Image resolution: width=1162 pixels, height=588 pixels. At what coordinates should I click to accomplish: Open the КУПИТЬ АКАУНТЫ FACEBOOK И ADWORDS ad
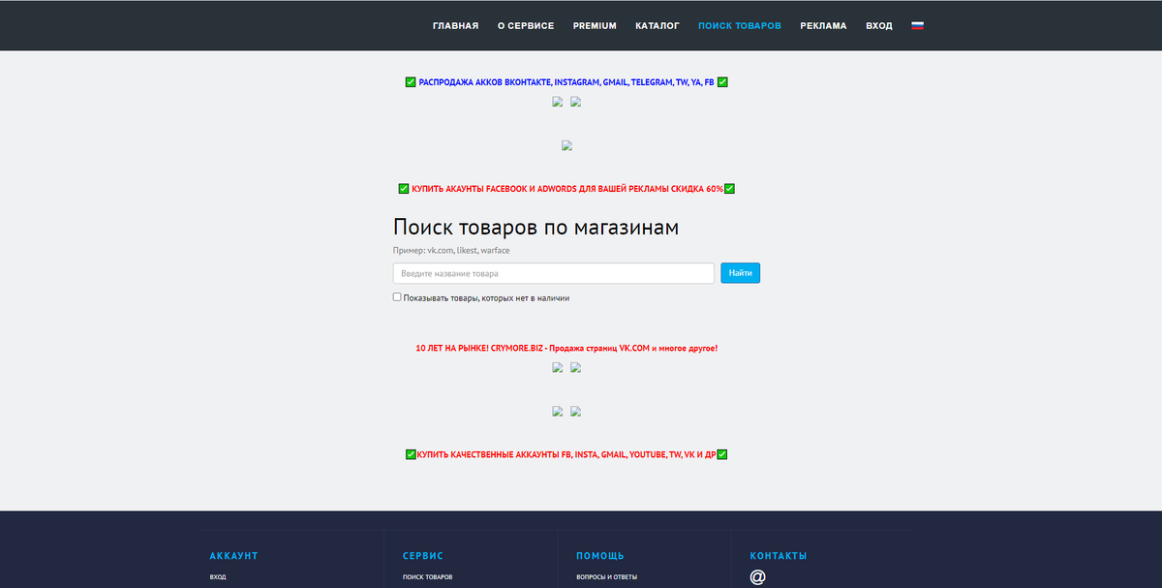(566, 189)
